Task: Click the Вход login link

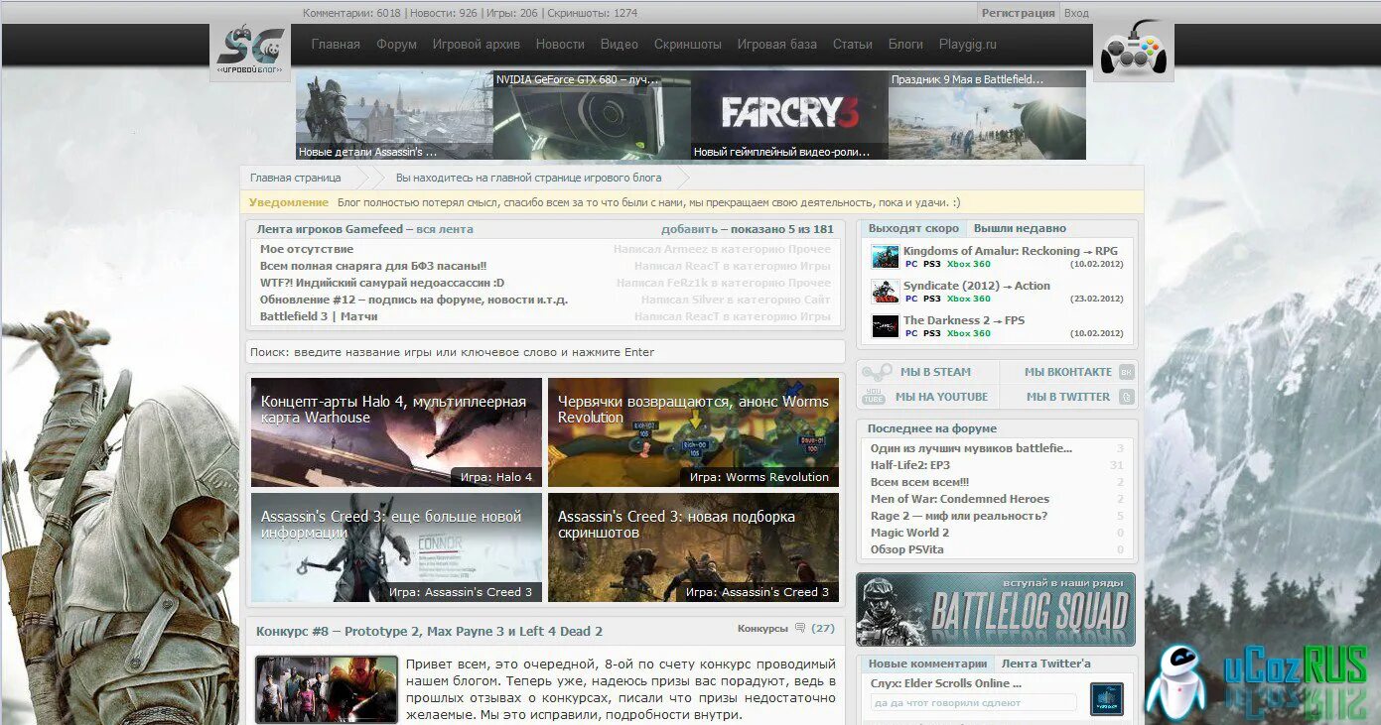Action: tap(1076, 13)
